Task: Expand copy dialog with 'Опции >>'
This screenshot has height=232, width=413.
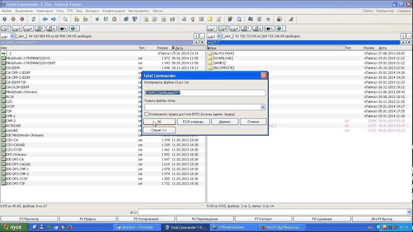Action: [x=159, y=130]
